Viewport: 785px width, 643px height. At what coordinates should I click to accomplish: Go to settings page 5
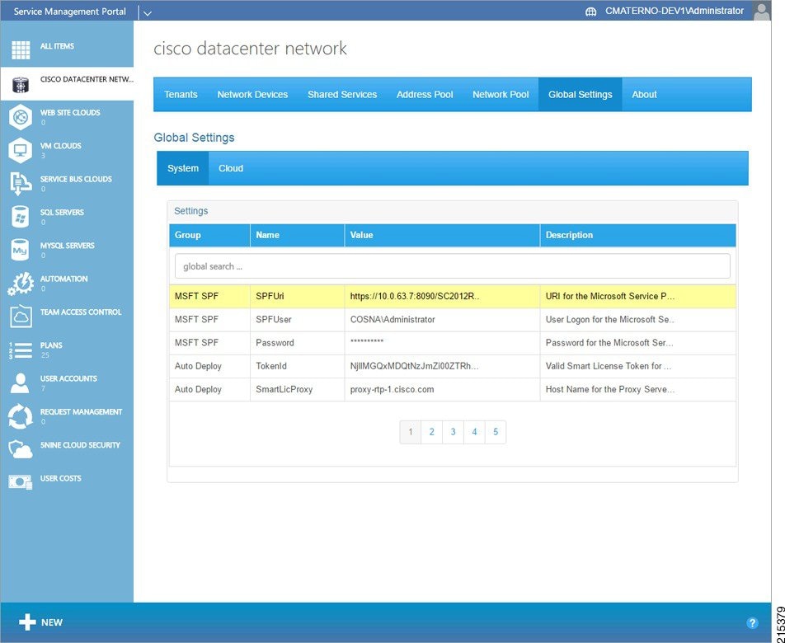(x=496, y=432)
